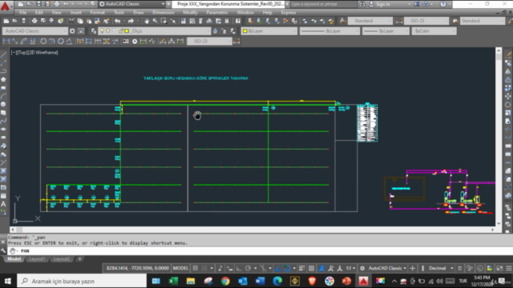Select the Zoom Realtime magnifier tool
The image size is (513, 288).
155,21
